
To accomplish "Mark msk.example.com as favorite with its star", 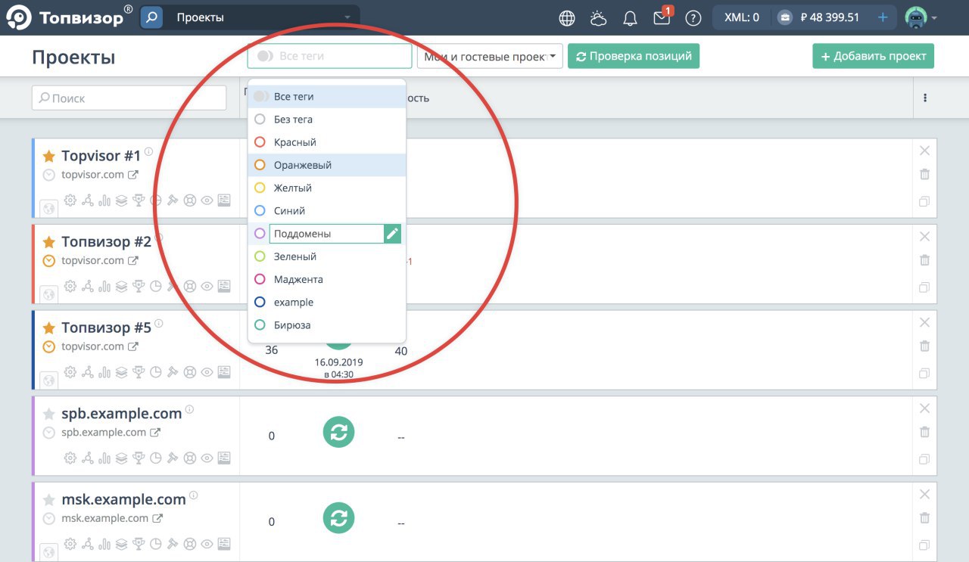I will [49, 500].
